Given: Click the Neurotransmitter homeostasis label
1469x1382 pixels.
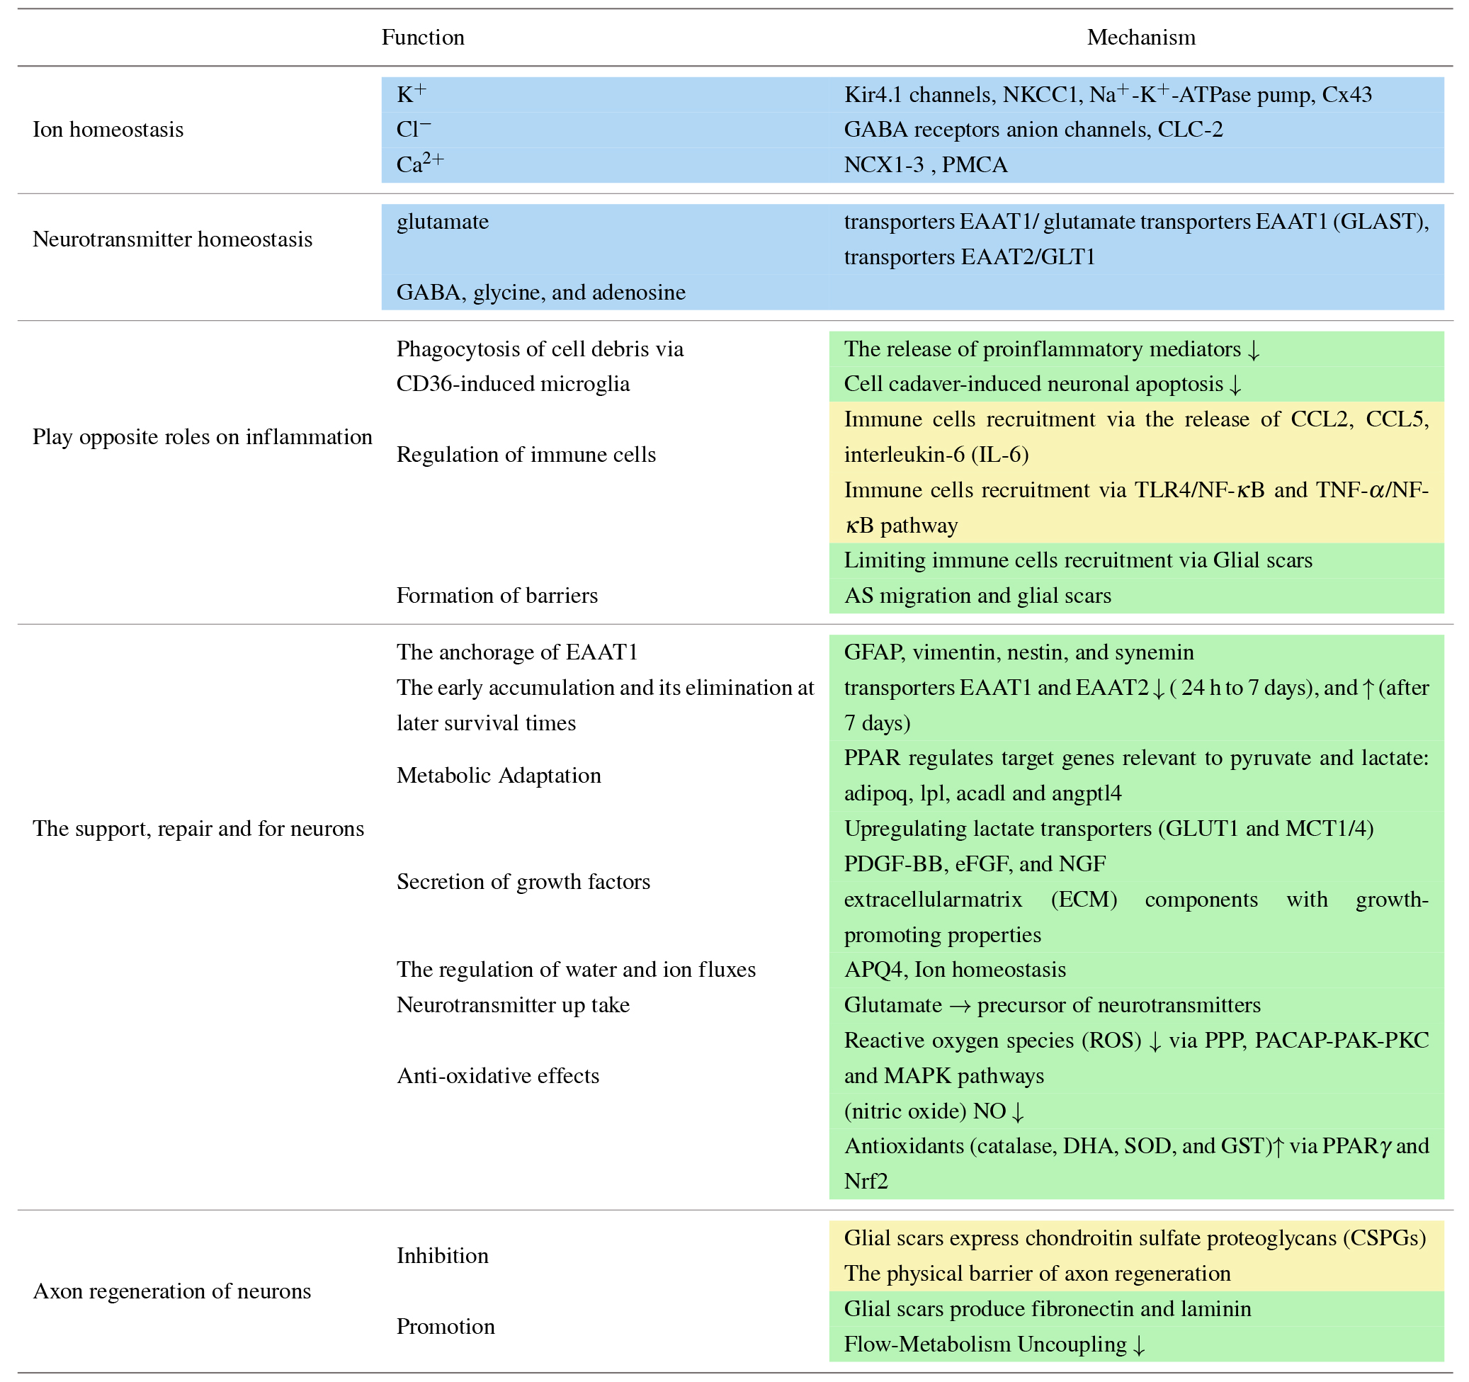Looking at the screenshot, I should pyautogui.click(x=172, y=239).
